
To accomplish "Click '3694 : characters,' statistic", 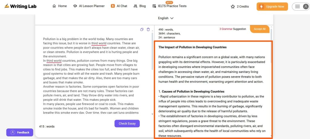I will coord(170,33).
